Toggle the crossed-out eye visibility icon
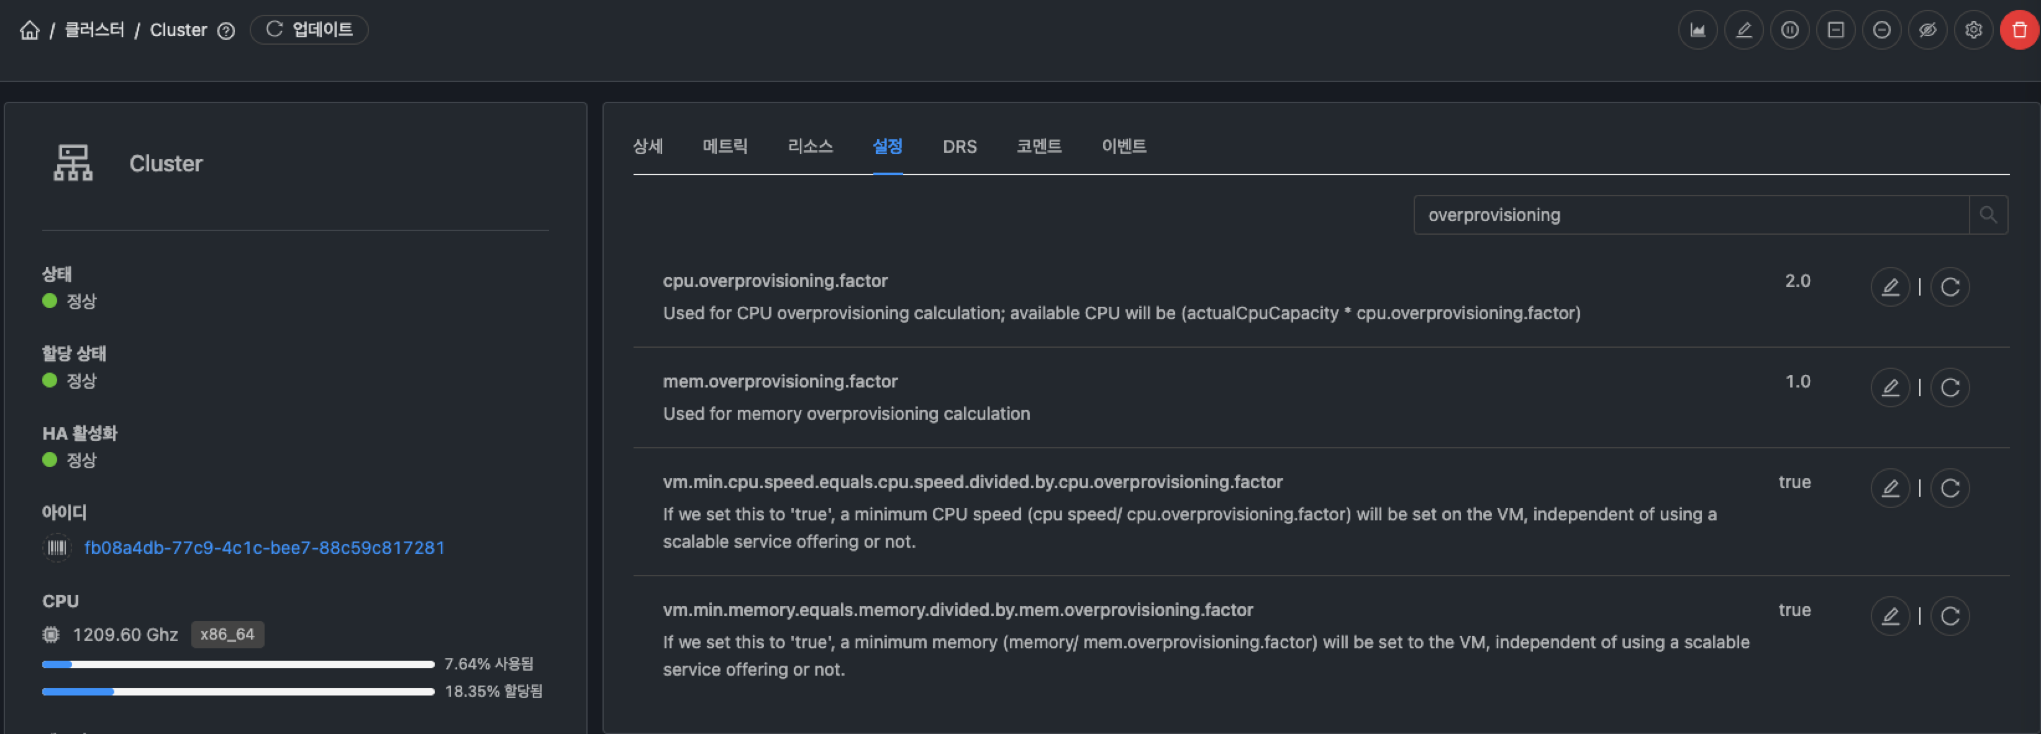 pyautogui.click(x=1927, y=30)
